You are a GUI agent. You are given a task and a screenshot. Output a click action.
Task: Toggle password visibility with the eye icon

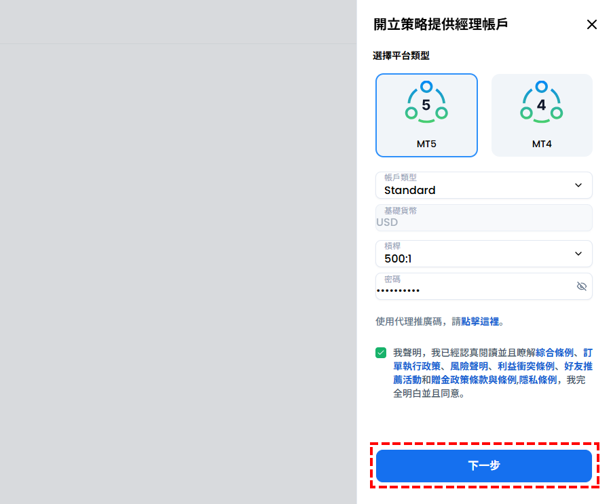click(x=581, y=286)
